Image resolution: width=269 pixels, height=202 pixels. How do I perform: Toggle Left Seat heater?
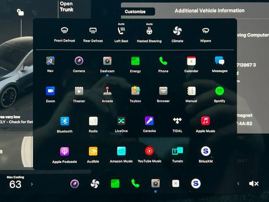(x=121, y=31)
